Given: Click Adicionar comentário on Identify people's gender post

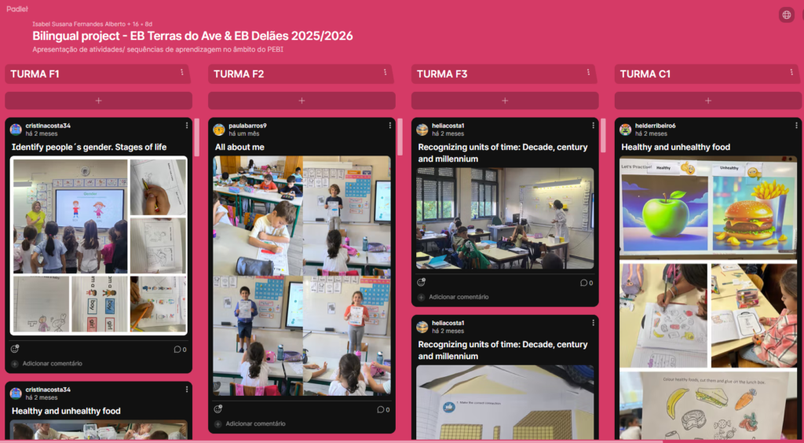Looking at the screenshot, I should coord(52,364).
